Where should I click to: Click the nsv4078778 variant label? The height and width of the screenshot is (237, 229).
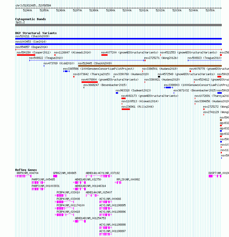click(x=209, y=69)
